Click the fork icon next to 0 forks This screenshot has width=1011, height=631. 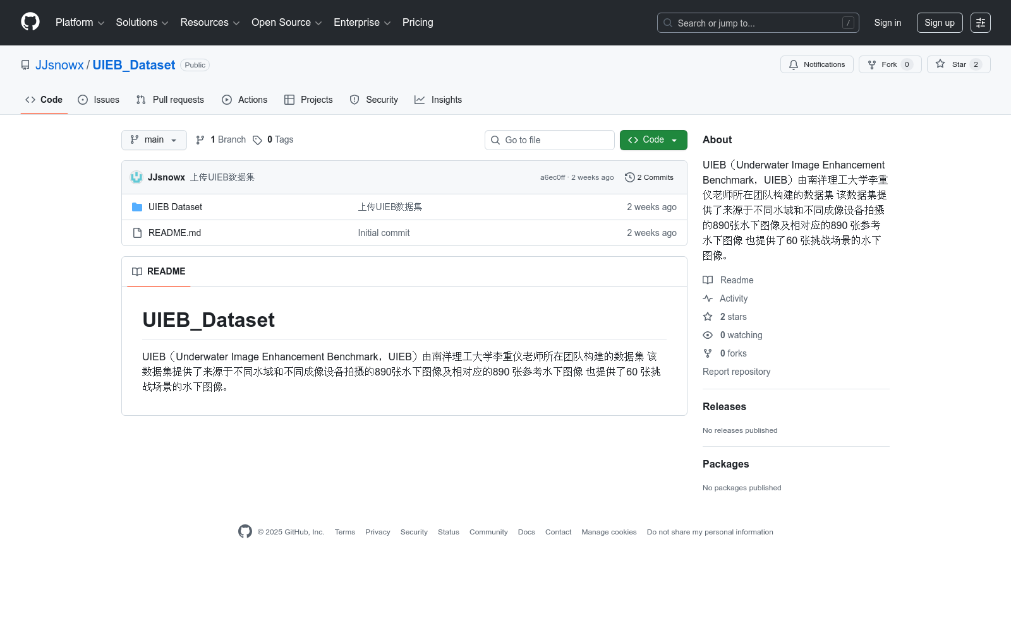point(708,353)
